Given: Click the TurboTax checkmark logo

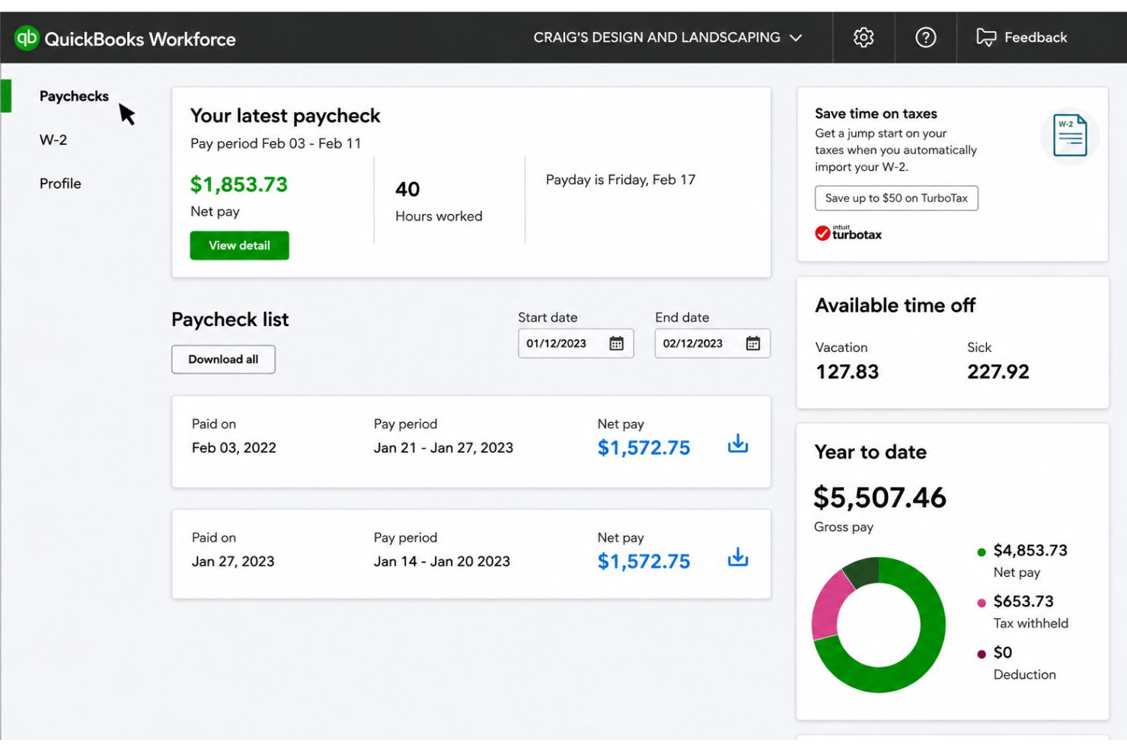Looking at the screenshot, I should click(x=822, y=233).
